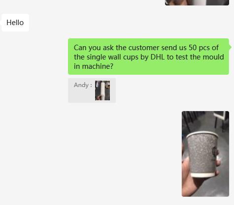Jump to Andy's quoted message box
The width and height of the screenshot is (234, 205).
coord(92,90)
